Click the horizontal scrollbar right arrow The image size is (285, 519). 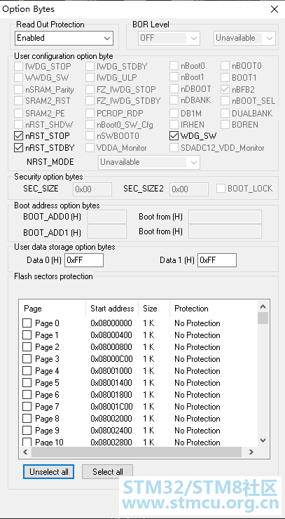(x=251, y=452)
